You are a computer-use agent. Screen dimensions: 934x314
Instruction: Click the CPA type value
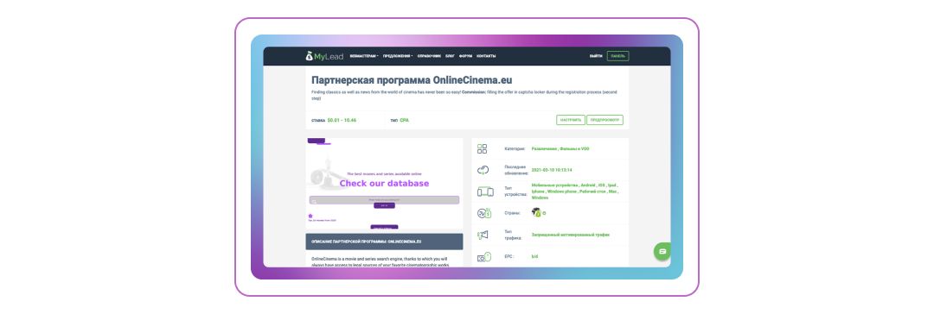click(x=405, y=120)
